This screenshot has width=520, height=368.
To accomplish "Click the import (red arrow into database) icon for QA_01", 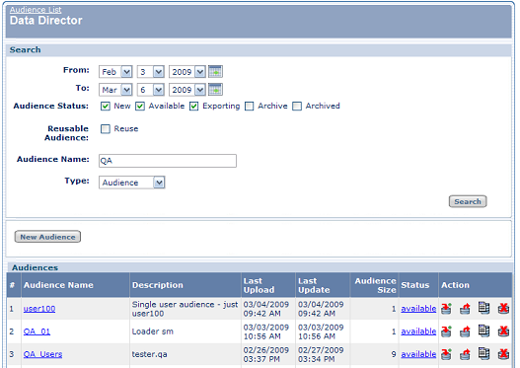I will (446, 331).
